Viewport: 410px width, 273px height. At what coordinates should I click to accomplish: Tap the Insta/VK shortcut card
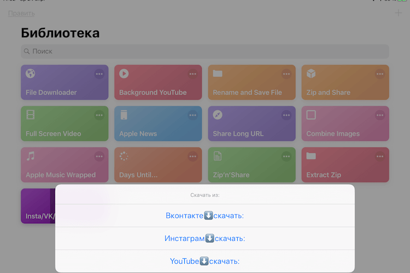pos(38,206)
